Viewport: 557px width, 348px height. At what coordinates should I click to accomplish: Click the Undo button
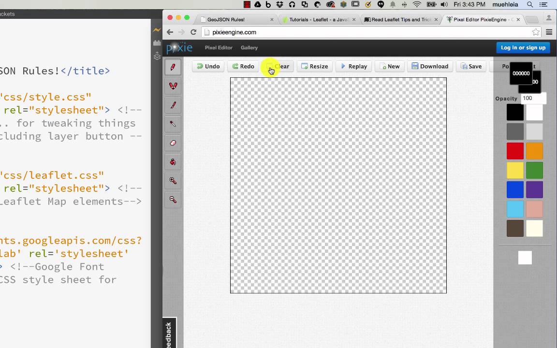pyautogui.click(x=208, y=66)
